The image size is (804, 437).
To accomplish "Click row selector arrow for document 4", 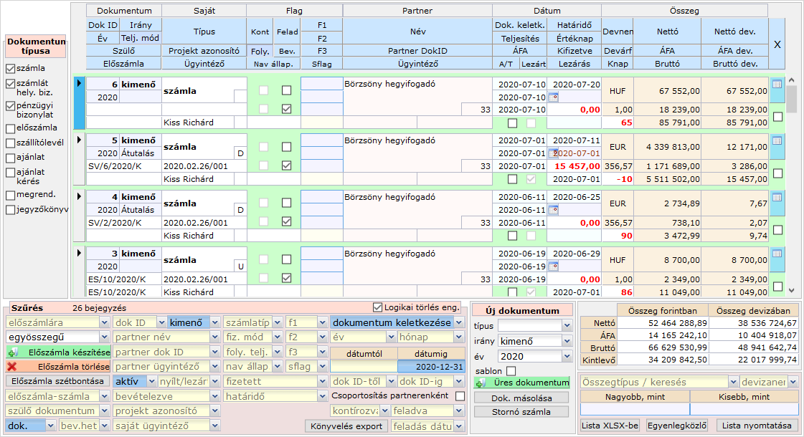I will (x=78, y=196).
